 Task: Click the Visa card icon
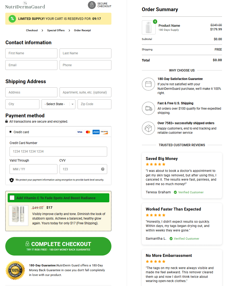click(x=80, y=132)
